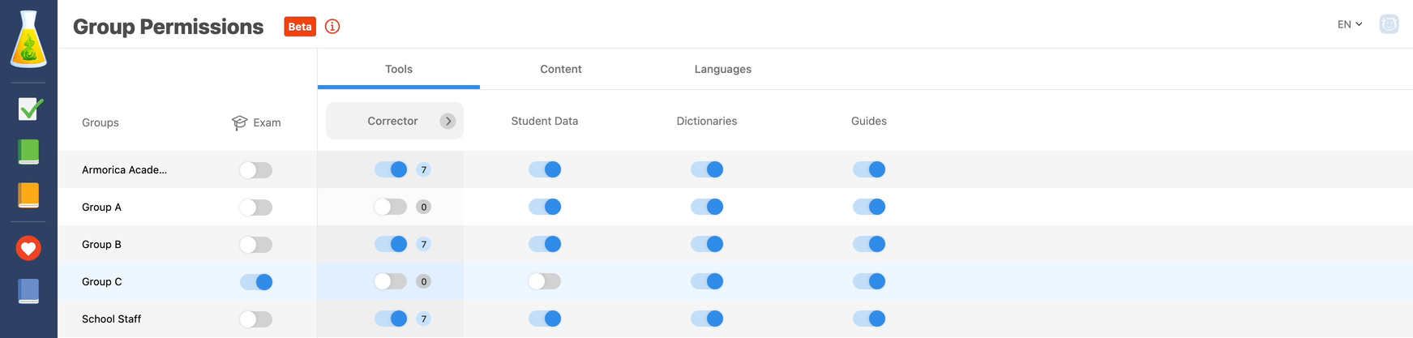Enable Exam toggle for Armorica Academy
Image resolution: width=1413 pixels, height=338 pixels.
coord(256,170)
